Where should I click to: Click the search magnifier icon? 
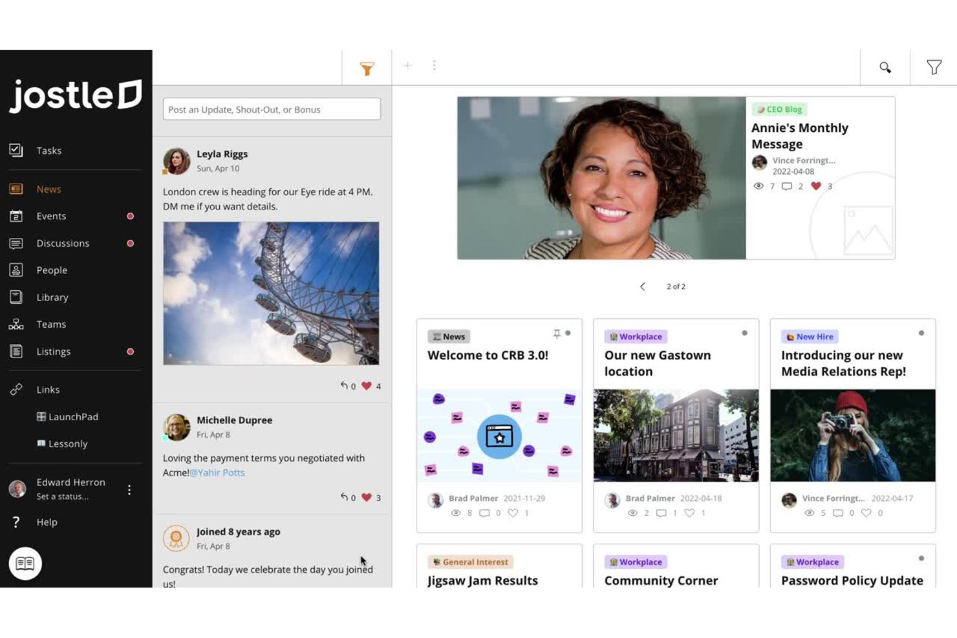pos(885,67)
